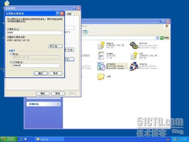Screen dimensions: 189x142
Task: Click 取消 in System Properties dialog
Action: click(x=58, y=94)
